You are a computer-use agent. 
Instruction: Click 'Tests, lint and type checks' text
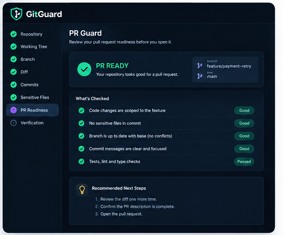coord(115,162)
